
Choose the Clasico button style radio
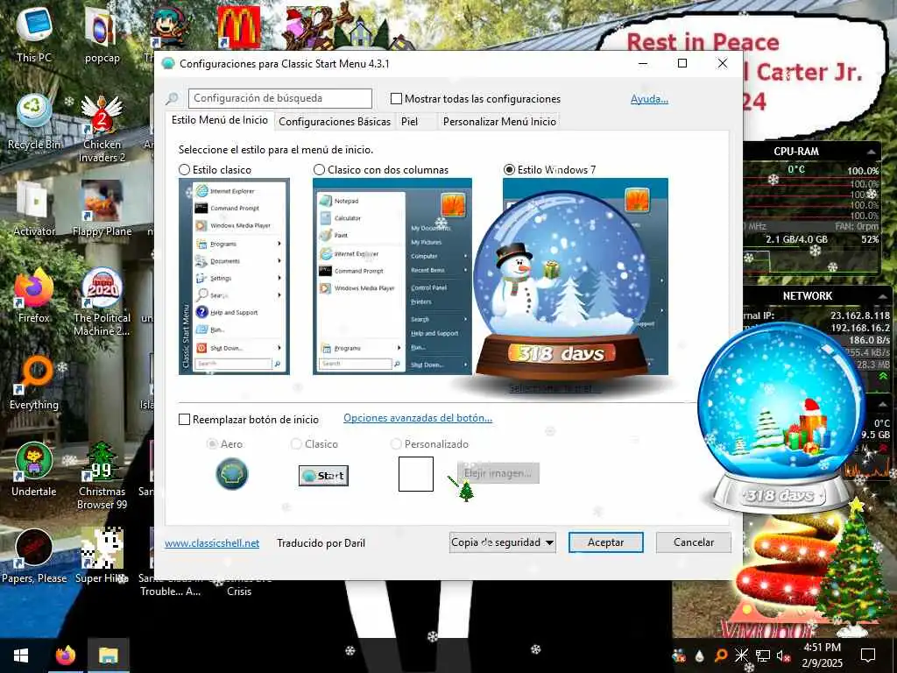[x=296, y=444]
